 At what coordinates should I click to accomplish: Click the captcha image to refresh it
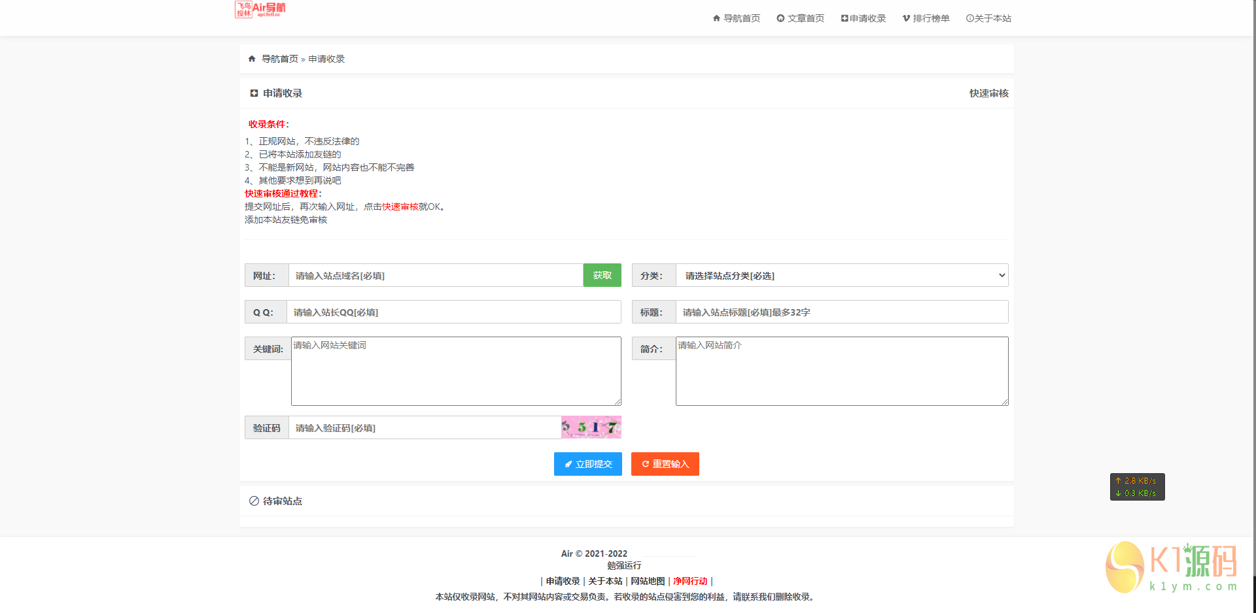point(591,427)
